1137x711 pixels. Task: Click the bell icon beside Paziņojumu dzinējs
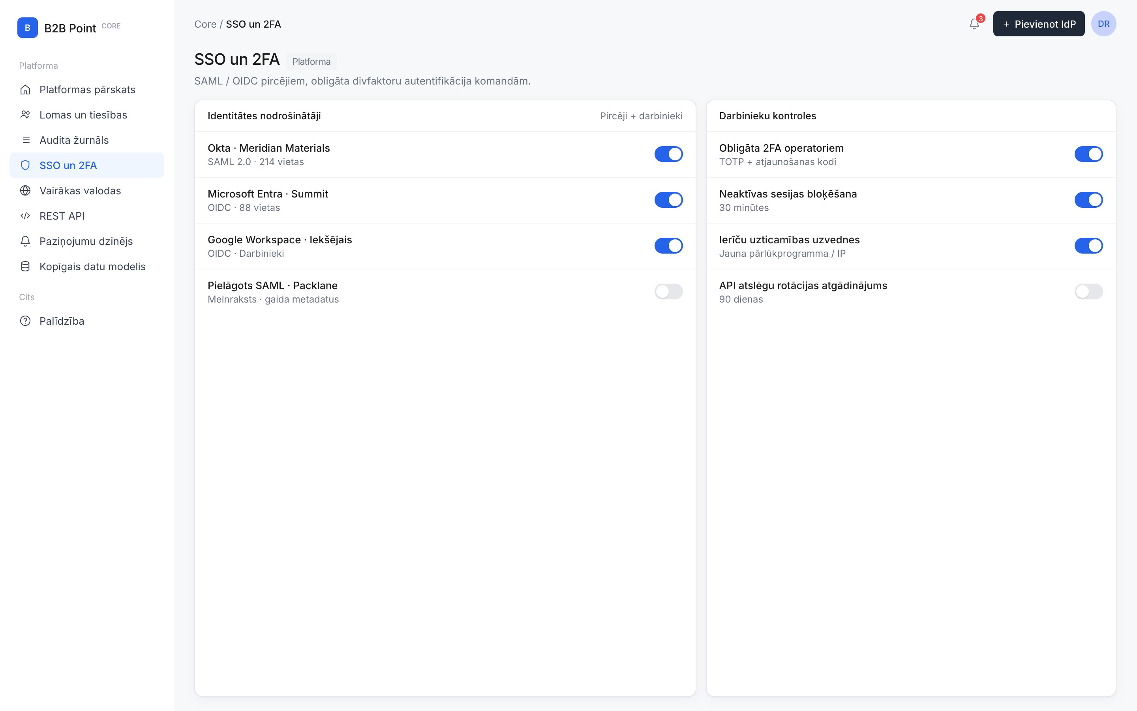click(25, 241)
